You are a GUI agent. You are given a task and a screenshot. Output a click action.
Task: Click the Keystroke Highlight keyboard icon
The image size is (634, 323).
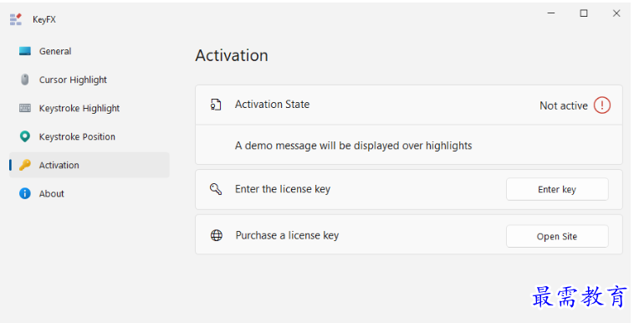[x=24, y=108]
